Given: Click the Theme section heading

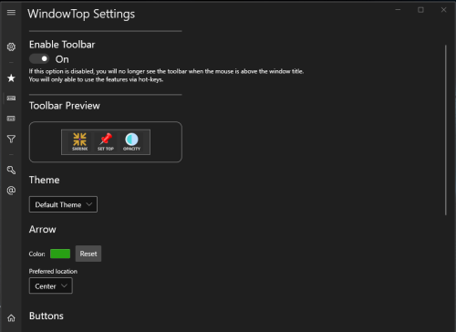Looking at the screenshot, I should coord(45,180).
